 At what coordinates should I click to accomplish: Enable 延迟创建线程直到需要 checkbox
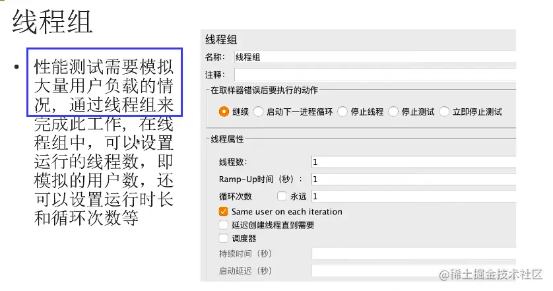(x=223, y=225)
